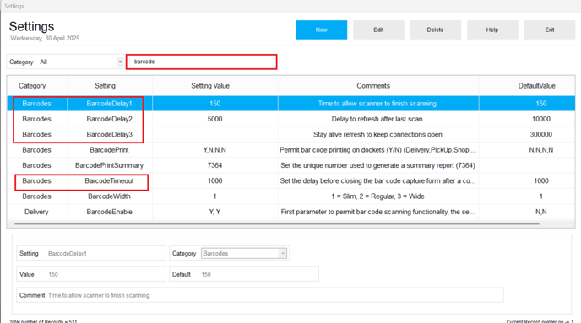
Task: Select the BarcodeTimeout row
Action: (x=290, y=181)
